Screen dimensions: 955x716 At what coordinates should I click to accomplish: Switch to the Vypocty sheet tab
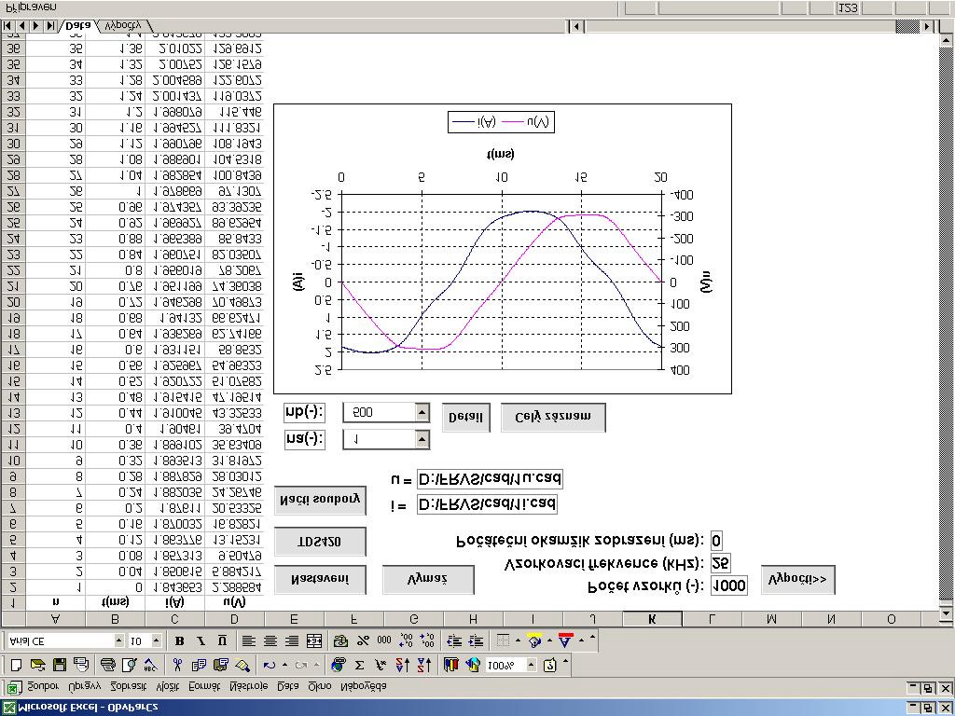coord(123,25)
